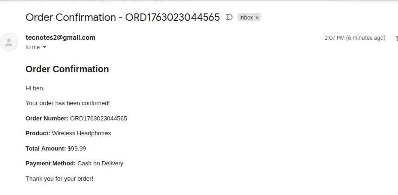Click the email subject title at the top
The width and height of the screenshot is (398, 195).
point(122,18)
